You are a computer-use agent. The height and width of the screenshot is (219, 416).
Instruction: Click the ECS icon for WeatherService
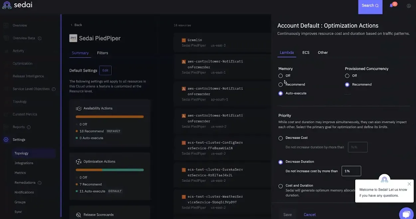(x=184, y=197)
